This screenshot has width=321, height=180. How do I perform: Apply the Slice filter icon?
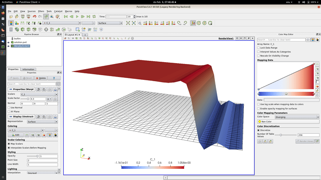pyautogui.click(x=28, y=30)
